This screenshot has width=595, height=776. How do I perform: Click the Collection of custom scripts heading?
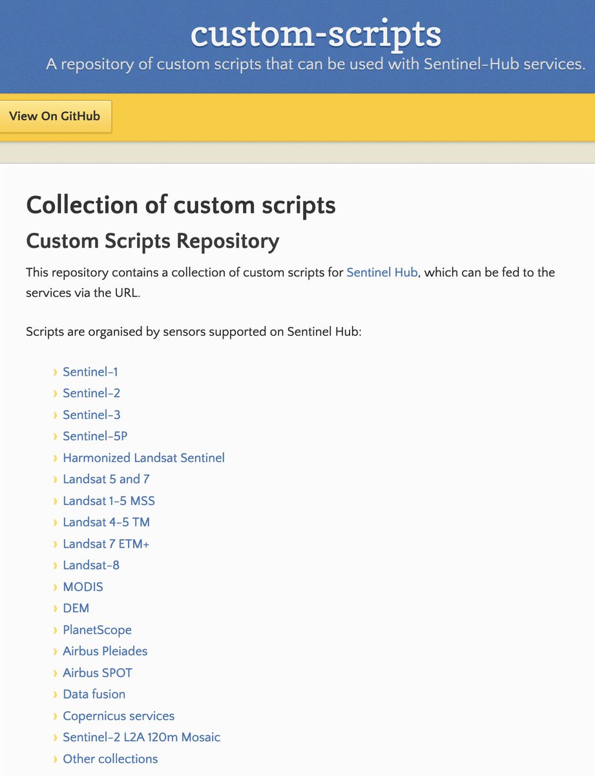click(x=181, y=205)
